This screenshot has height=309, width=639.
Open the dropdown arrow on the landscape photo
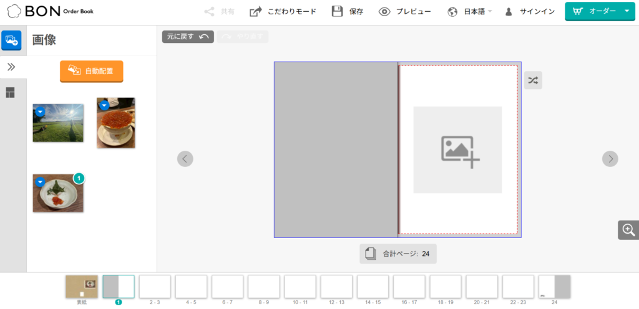pyautogui.click(x=40, y=112)
